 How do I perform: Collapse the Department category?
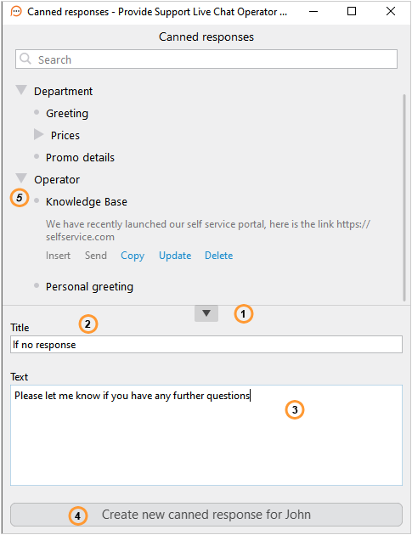(21, 90)
